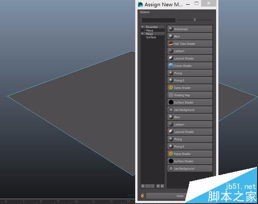Adjust the icon size slider handle
258x204 pixels.
195,20
